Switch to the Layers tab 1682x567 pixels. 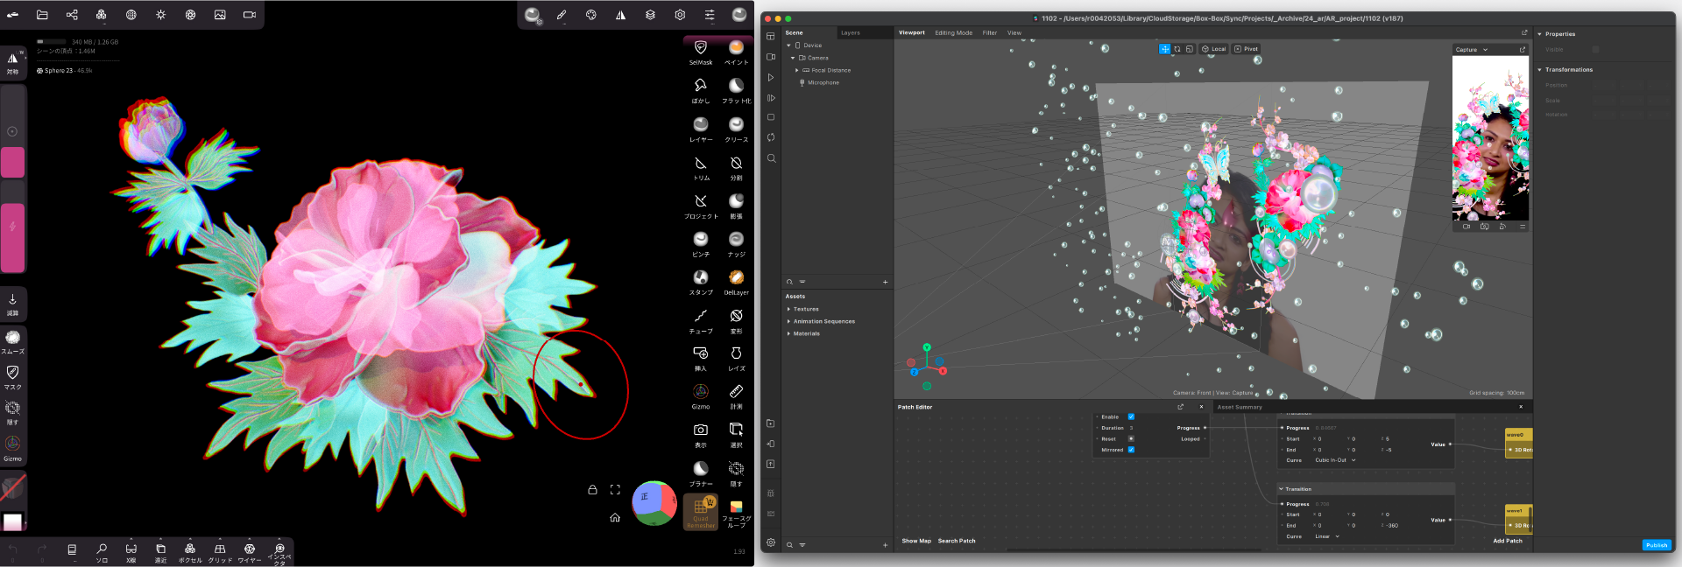click(x=850, y=33)
